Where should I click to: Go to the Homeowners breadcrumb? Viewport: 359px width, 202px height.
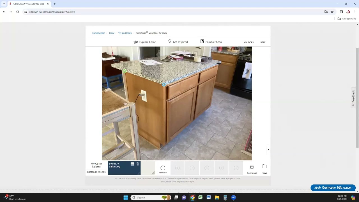[x=98, y=33]
